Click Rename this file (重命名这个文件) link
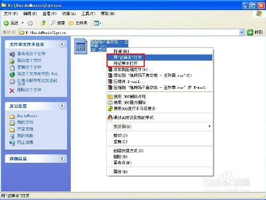Viewport: 266px width, 200px height. point(31,54)
